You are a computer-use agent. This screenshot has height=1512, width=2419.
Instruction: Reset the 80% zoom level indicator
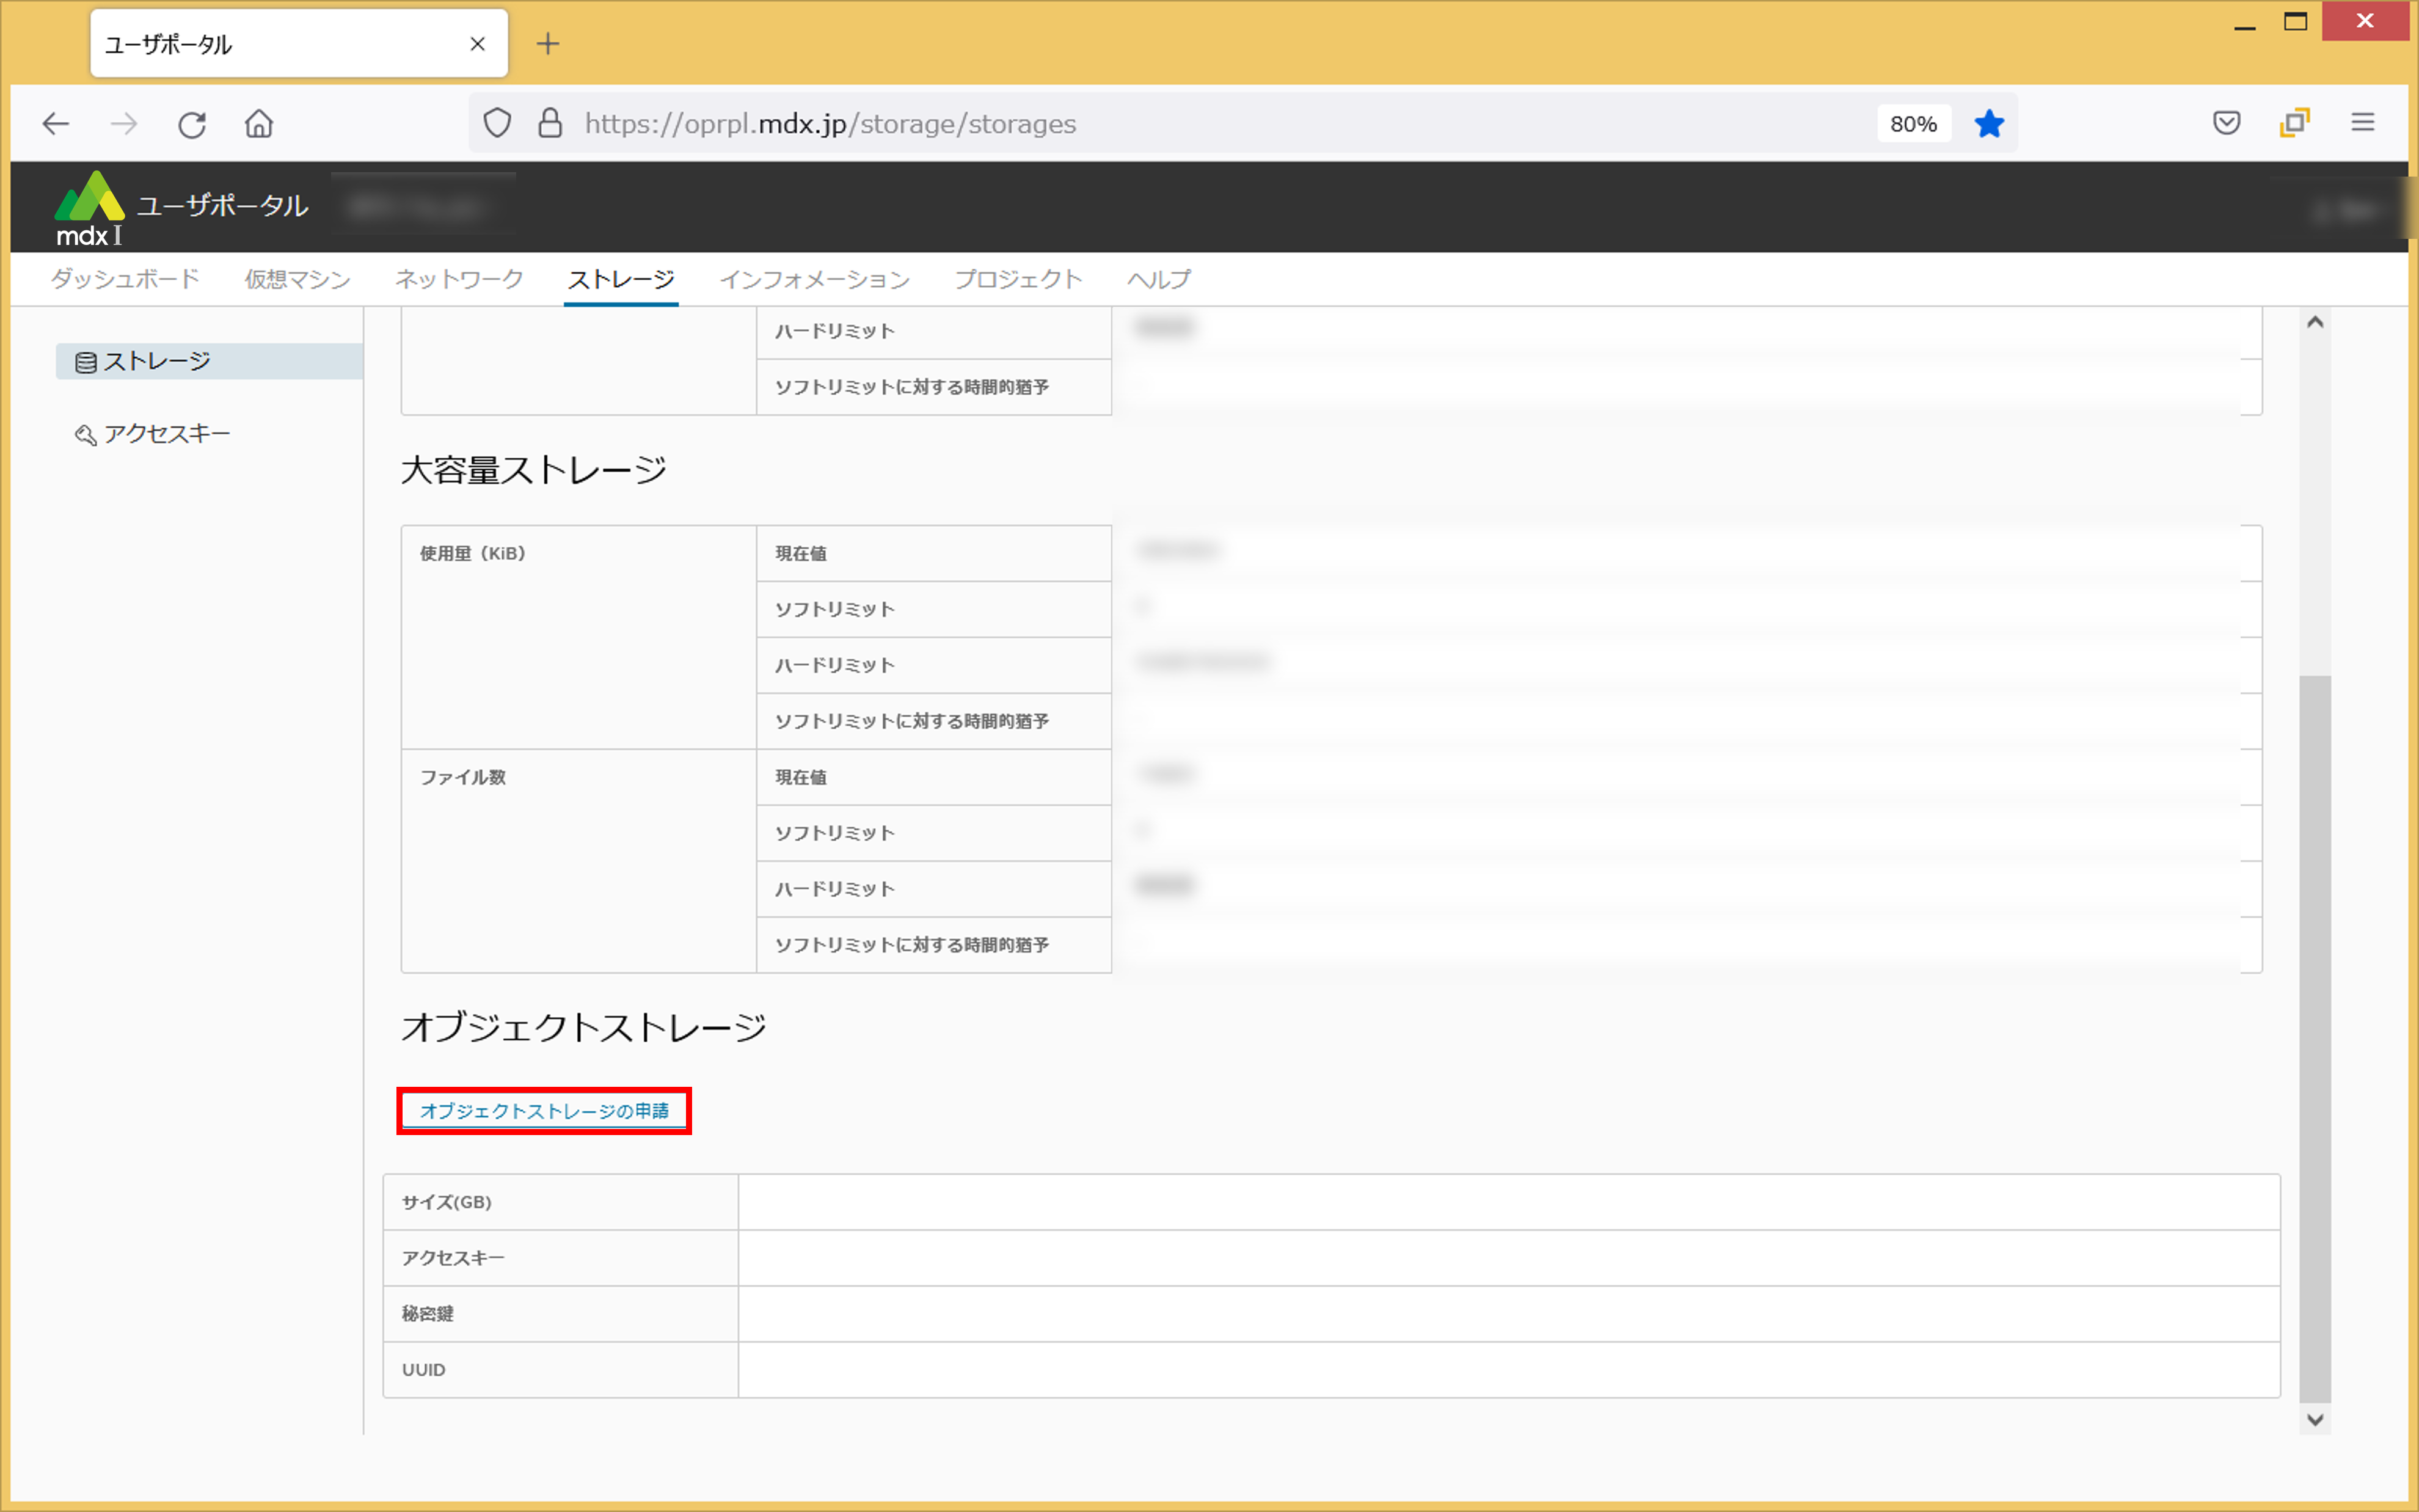(1913, 124)
